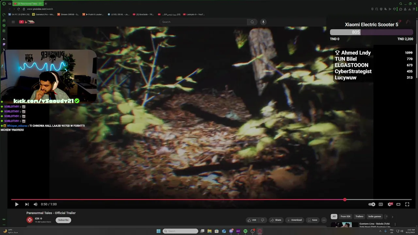Open the Push It Louder bookmark
The width and height of the screenshot is (418, 235).
[93, 14]
